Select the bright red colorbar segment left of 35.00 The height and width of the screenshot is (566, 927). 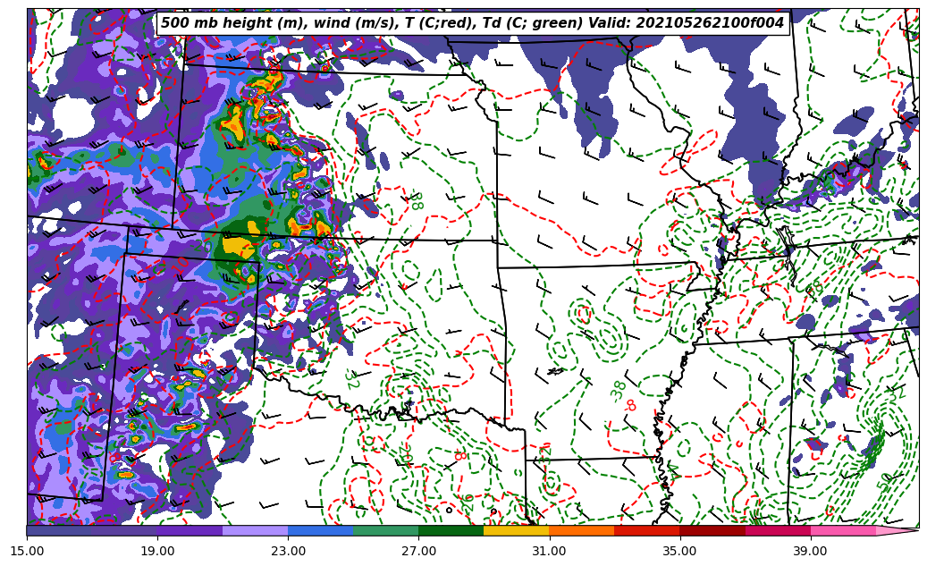click(x=647, y=530)
